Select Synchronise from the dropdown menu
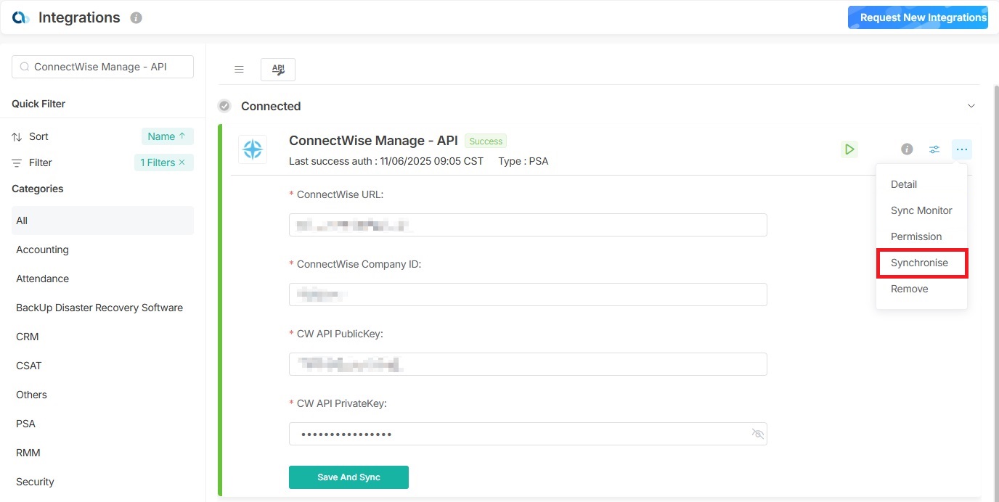The image size is (999, 502). click(919, 263)
